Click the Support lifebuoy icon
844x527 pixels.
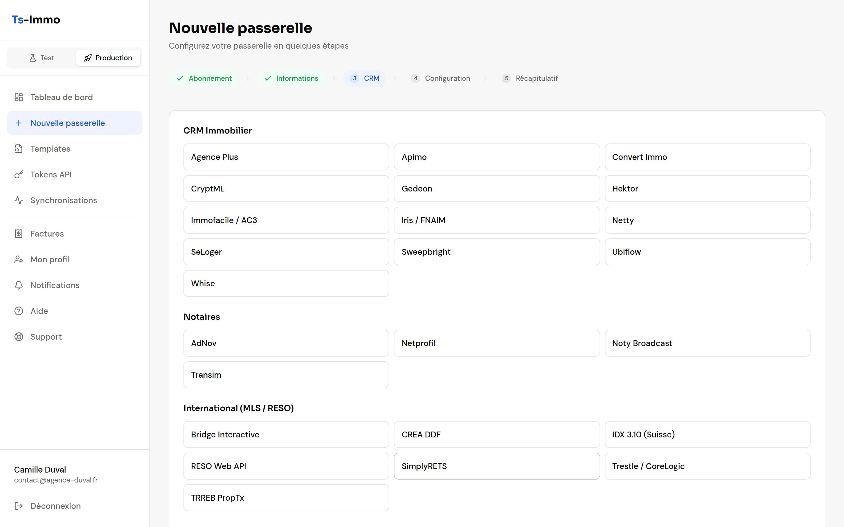[x=19, y=337]
